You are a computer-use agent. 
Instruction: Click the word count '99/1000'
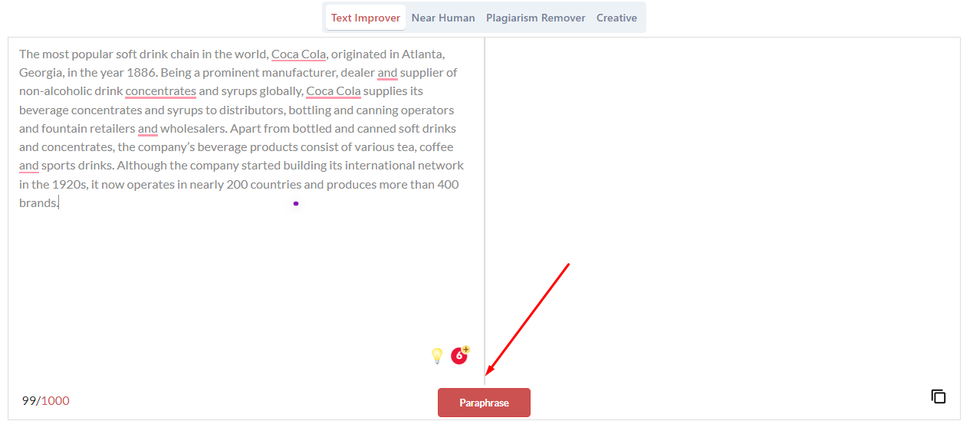coord(45,400)
